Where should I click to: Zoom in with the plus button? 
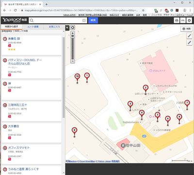[x=73, y=33]
